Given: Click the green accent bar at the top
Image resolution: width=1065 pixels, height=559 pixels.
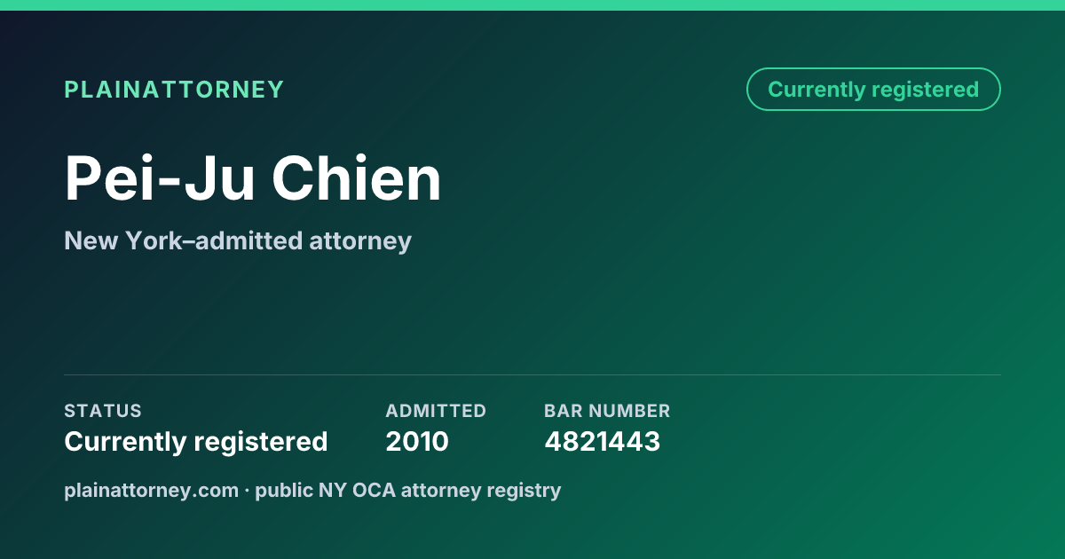Looking at the screenshot, I should (532, 5).
